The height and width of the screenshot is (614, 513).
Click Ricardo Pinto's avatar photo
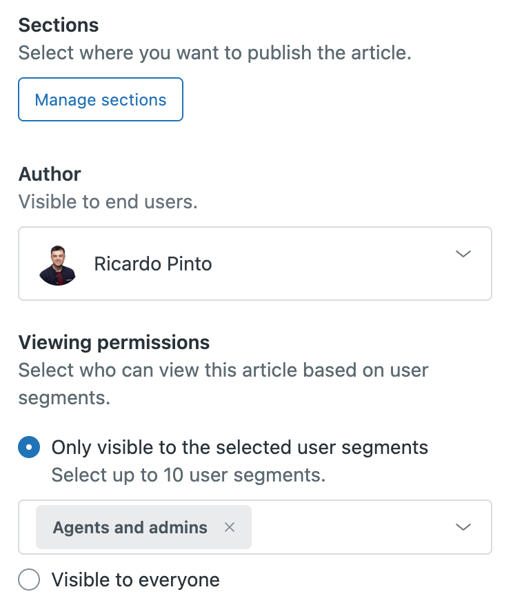tap(57, 264)
